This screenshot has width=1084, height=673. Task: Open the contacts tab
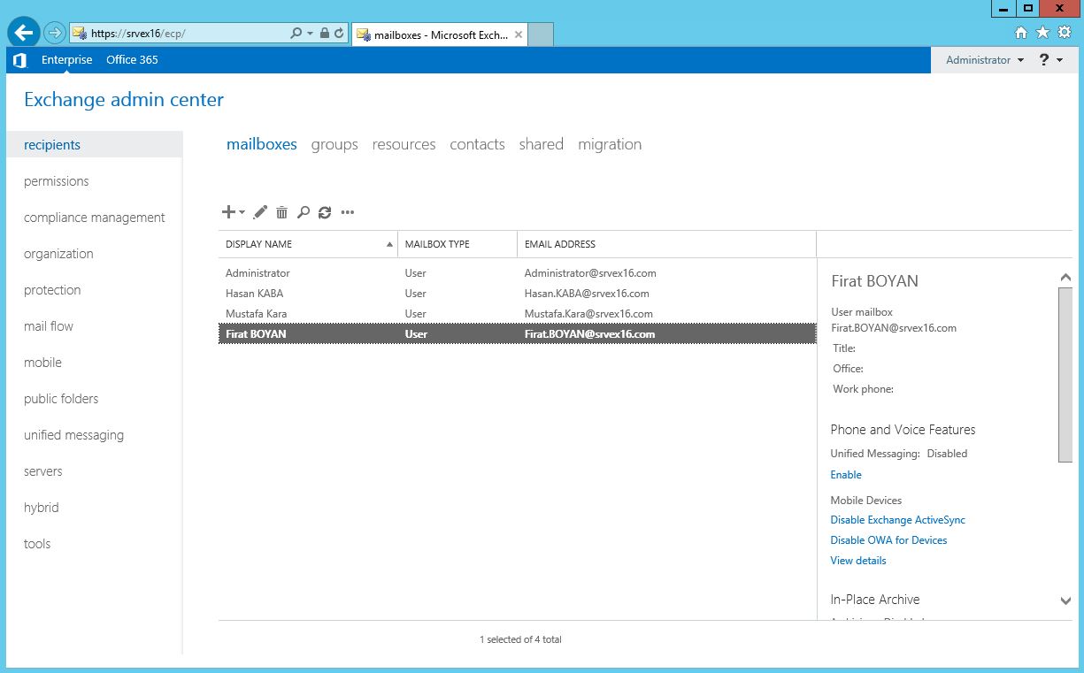coord(477,144)
